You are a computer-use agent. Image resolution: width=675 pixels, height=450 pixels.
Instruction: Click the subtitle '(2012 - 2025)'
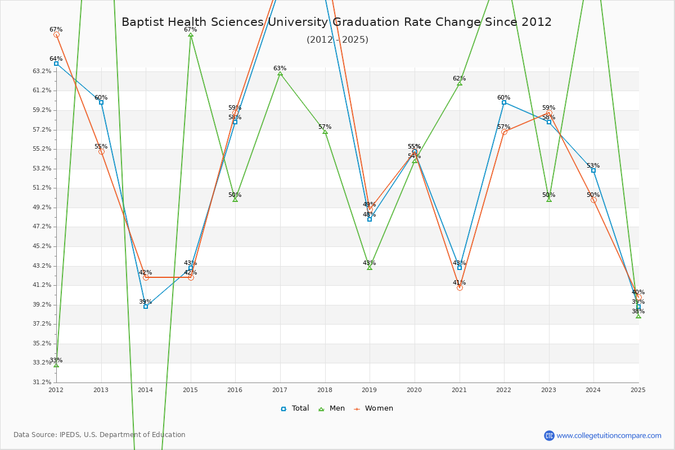tap(337, 40)
